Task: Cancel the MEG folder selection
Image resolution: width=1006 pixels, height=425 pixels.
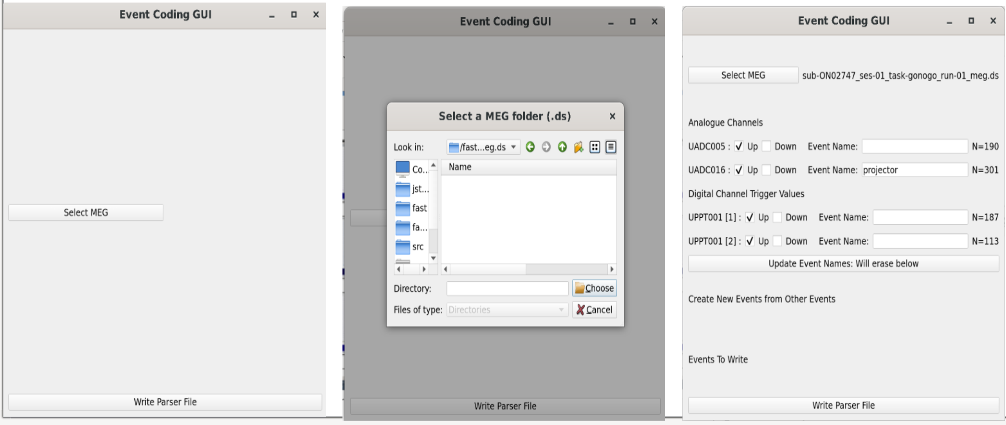Action: [x=594, y=310]
